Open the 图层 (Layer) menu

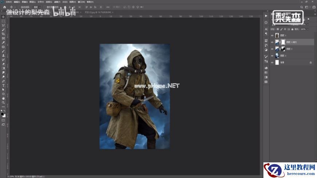tap(32, 2)
